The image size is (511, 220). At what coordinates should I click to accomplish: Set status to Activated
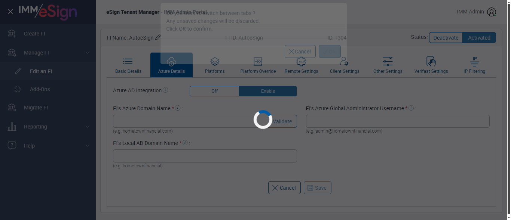point(479,38)
